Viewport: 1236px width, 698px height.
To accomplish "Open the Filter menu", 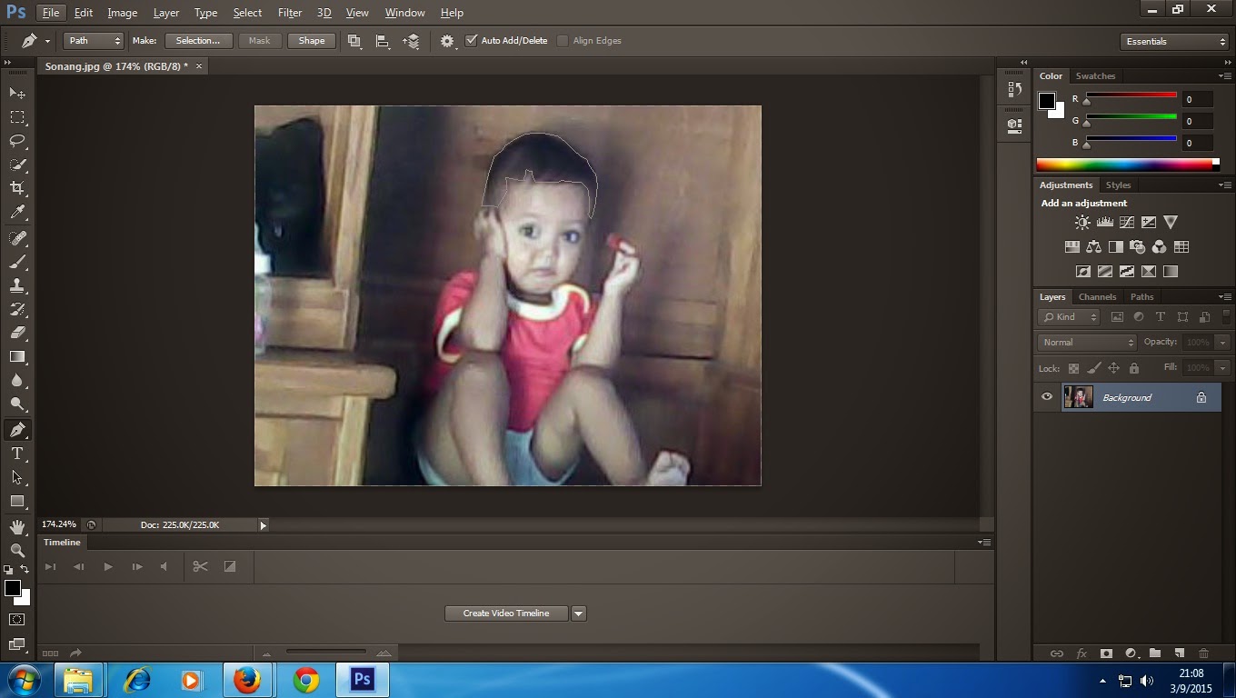I will [x=290, y=13].
